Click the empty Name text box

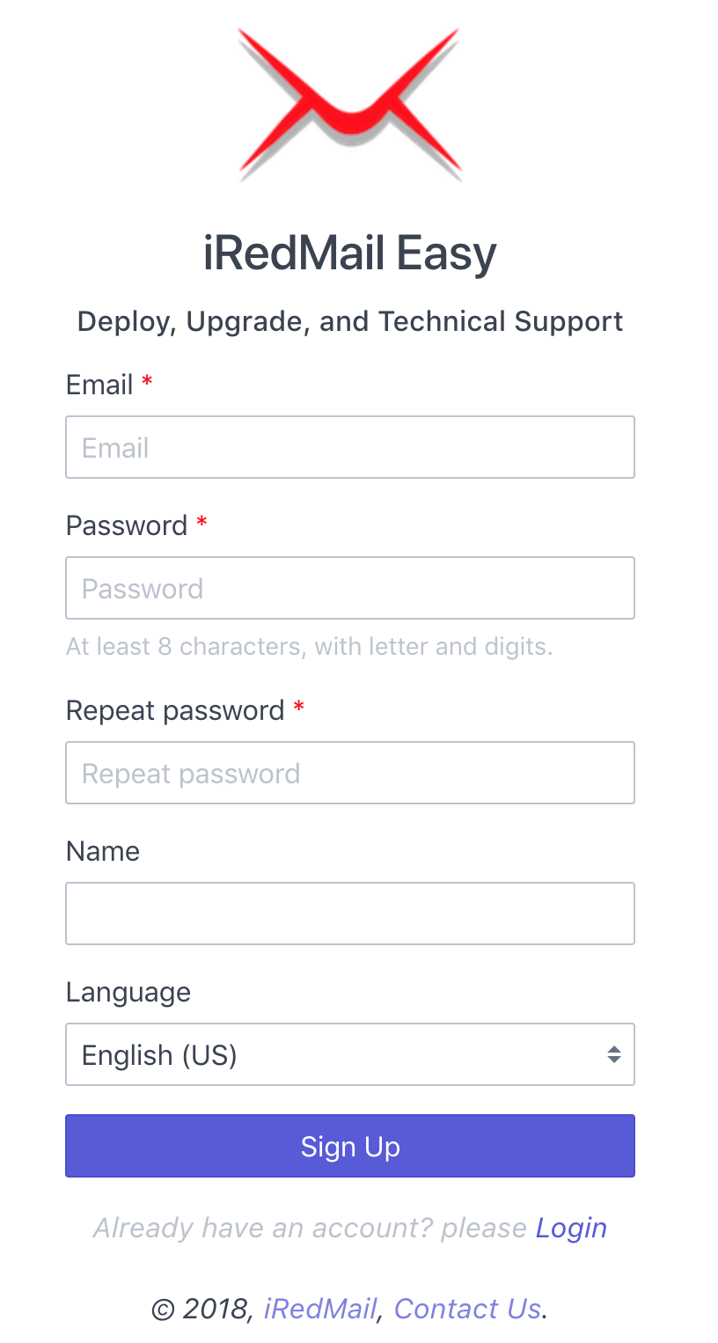[x=350, y=914]
